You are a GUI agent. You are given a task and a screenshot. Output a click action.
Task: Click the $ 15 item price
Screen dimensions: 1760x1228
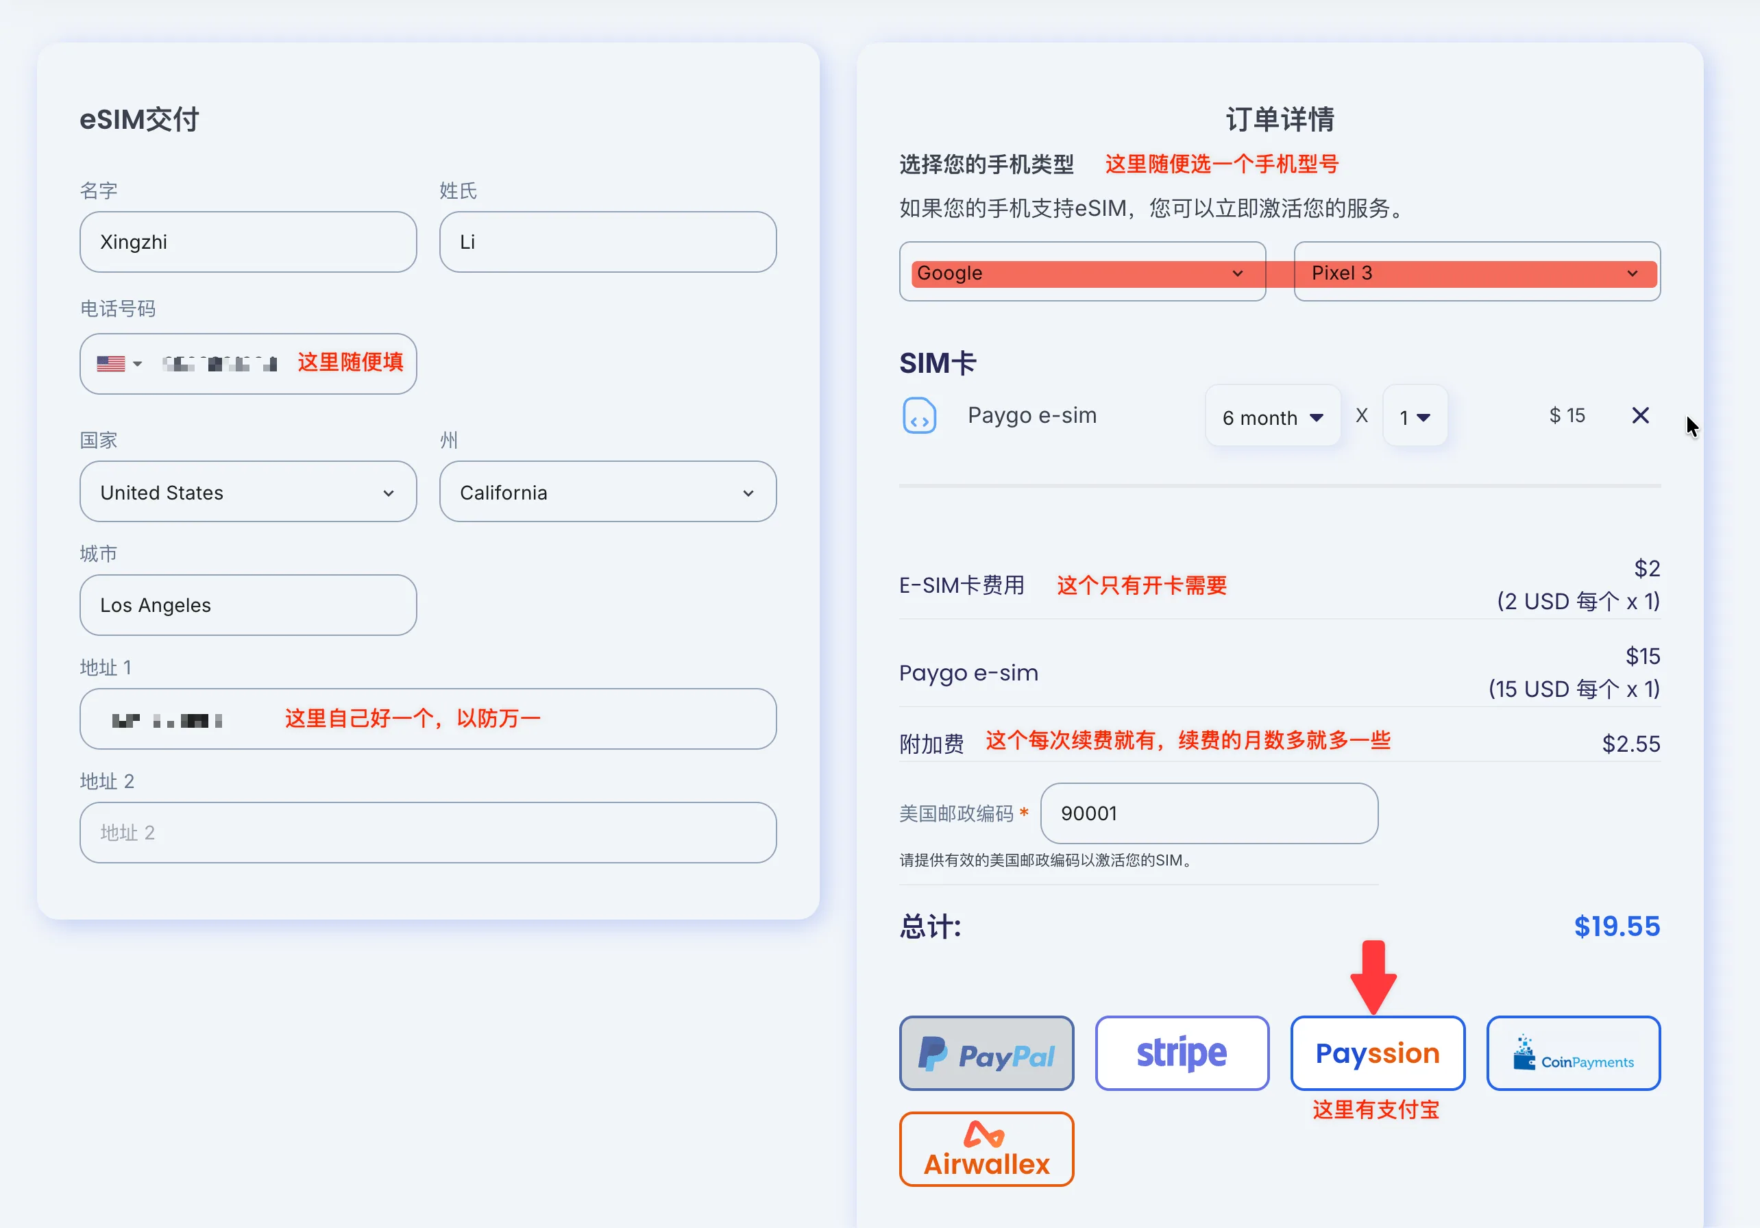tap(1566, 415)
